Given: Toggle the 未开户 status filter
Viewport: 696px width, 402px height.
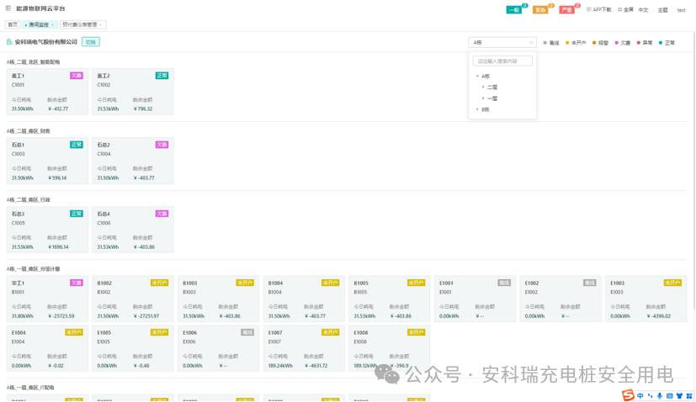Looking at the screenshot, I should click(576, 42).
